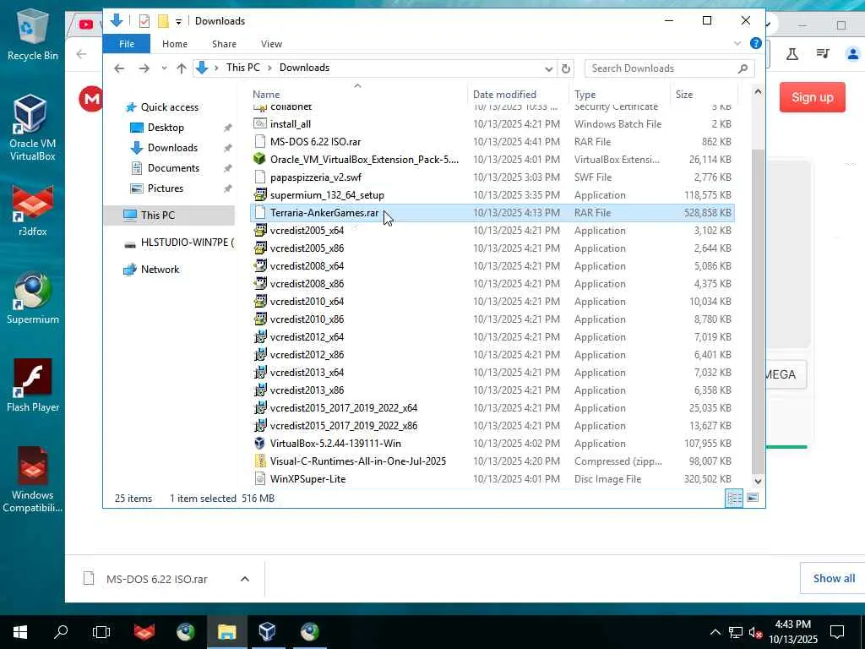Open the Home ribbon tab

(174, 44)
